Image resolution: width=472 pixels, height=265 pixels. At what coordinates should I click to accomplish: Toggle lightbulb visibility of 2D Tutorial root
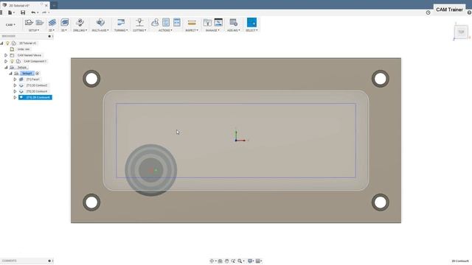[7, 43]
